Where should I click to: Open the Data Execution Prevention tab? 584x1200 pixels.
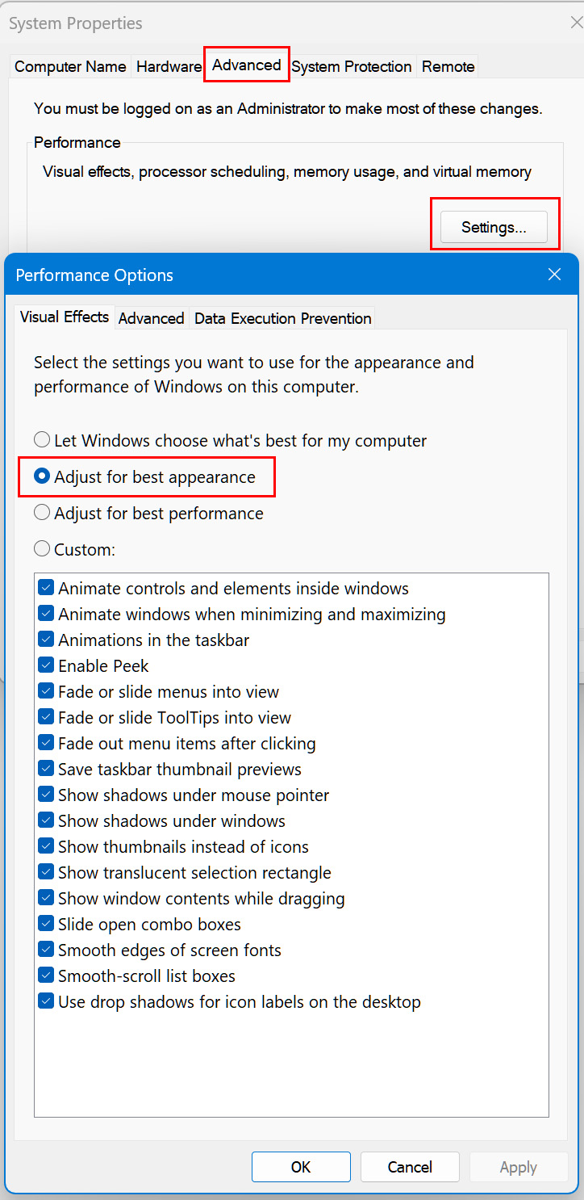(x=283, y=318)
